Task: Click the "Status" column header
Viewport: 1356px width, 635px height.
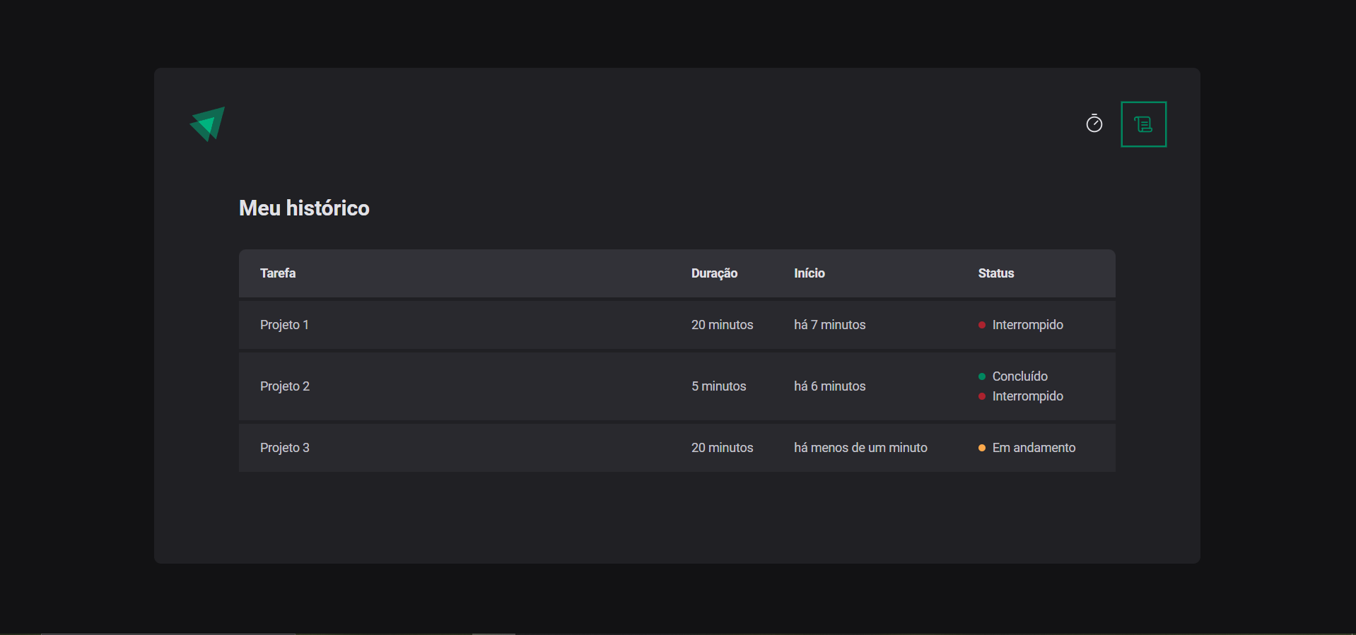Action: tap(996, 273)
